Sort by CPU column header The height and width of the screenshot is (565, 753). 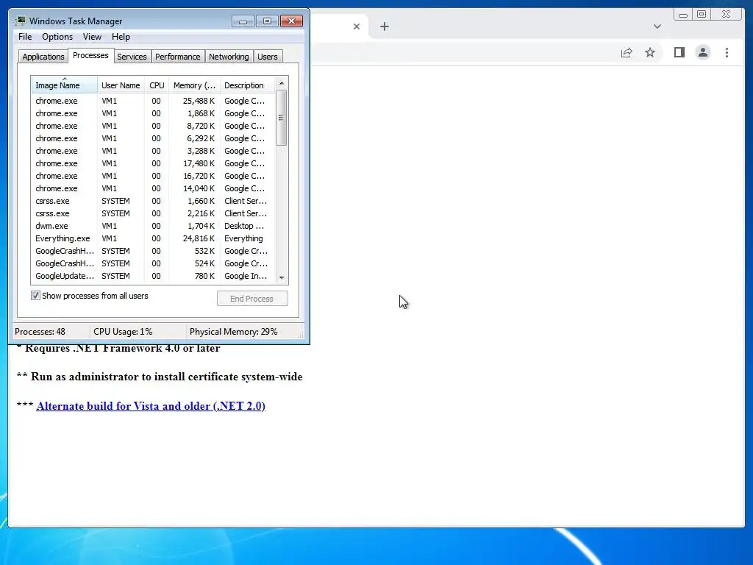[157, 85]
